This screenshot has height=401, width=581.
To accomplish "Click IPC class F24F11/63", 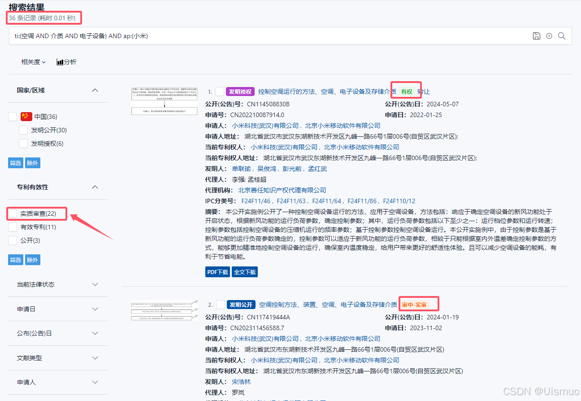I will point(291,201).
